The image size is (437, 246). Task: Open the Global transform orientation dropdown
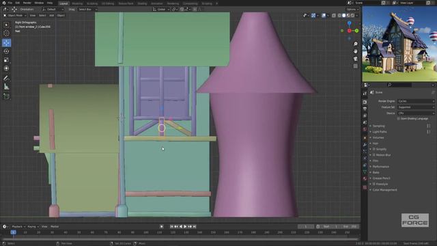(x=161, y=9)
